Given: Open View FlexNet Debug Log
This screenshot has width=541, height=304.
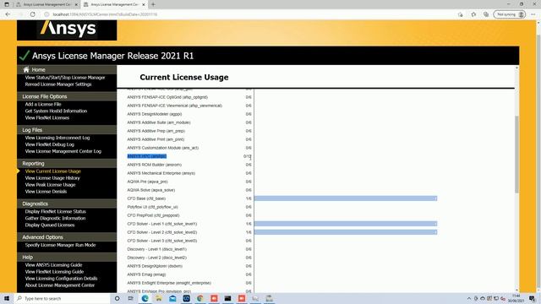Looking at the screenshot, I should (50, 144).
